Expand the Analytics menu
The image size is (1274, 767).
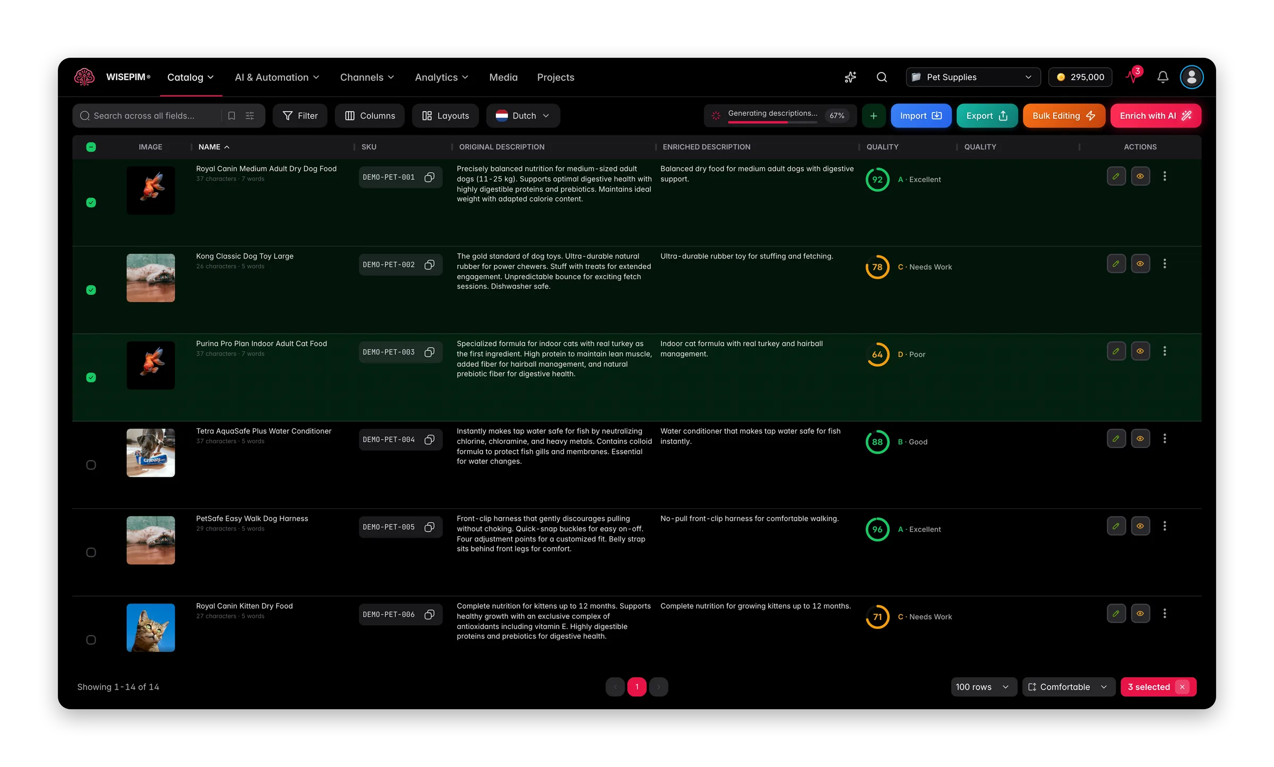click(442, 77)
